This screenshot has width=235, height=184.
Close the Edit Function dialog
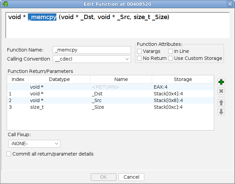pyautogui.click(x=230, y=4)
